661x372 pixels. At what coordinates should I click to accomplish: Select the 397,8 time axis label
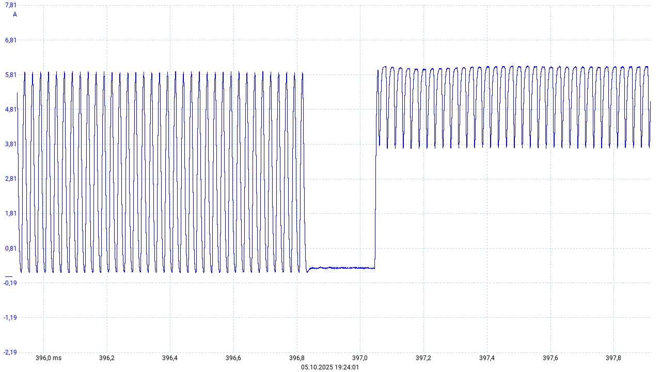tap(613, 358)
